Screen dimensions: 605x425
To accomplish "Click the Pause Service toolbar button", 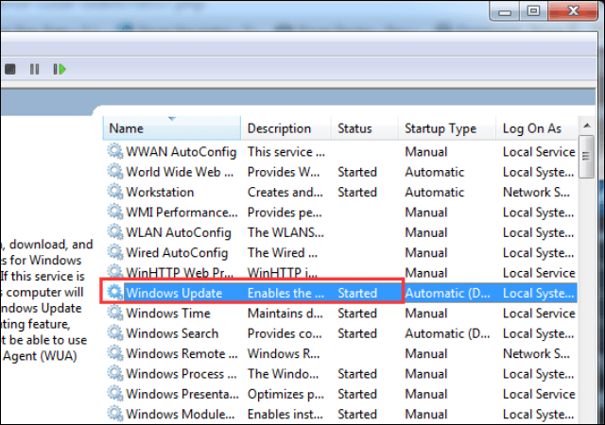I will click(34, 70).
